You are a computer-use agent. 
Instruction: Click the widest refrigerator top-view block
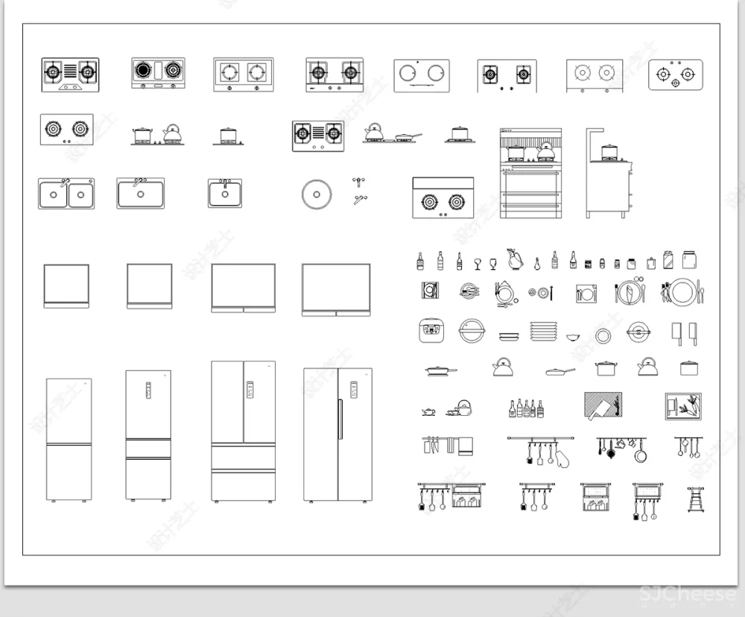point(336,290)
